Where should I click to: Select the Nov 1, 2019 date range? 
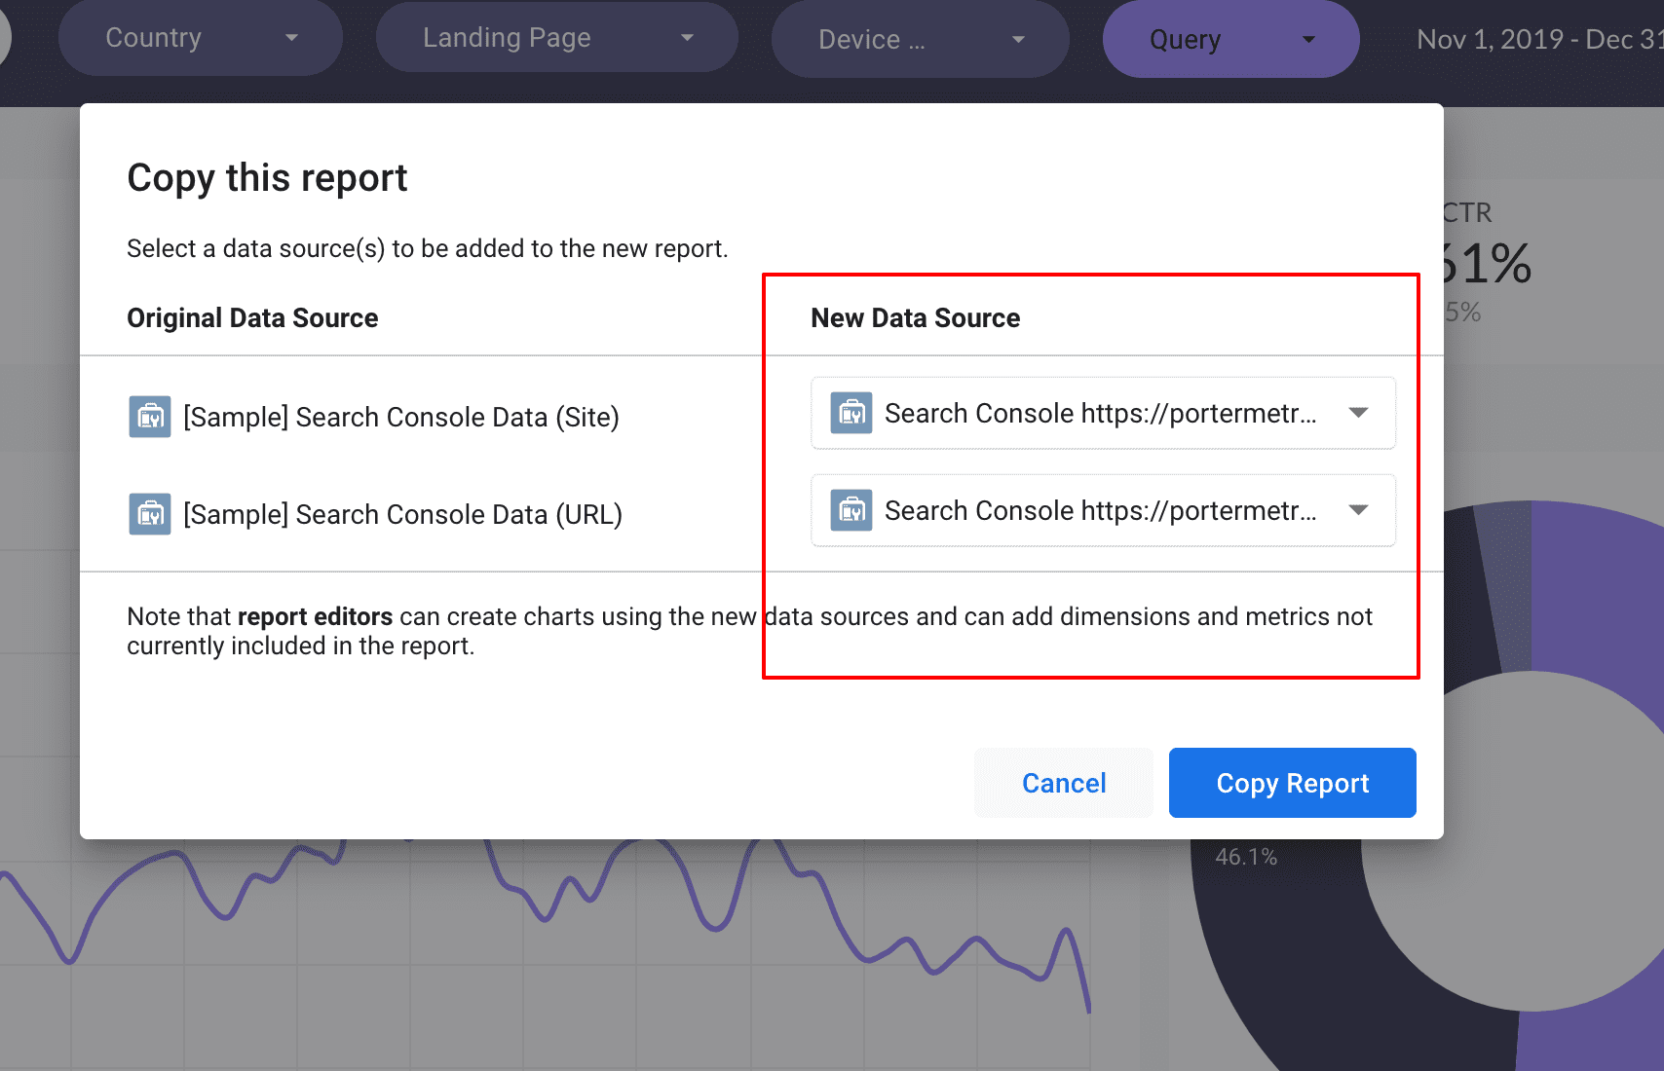pyautogui.click(x=1539, y=39)
